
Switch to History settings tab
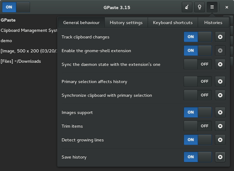coord(126,22)
